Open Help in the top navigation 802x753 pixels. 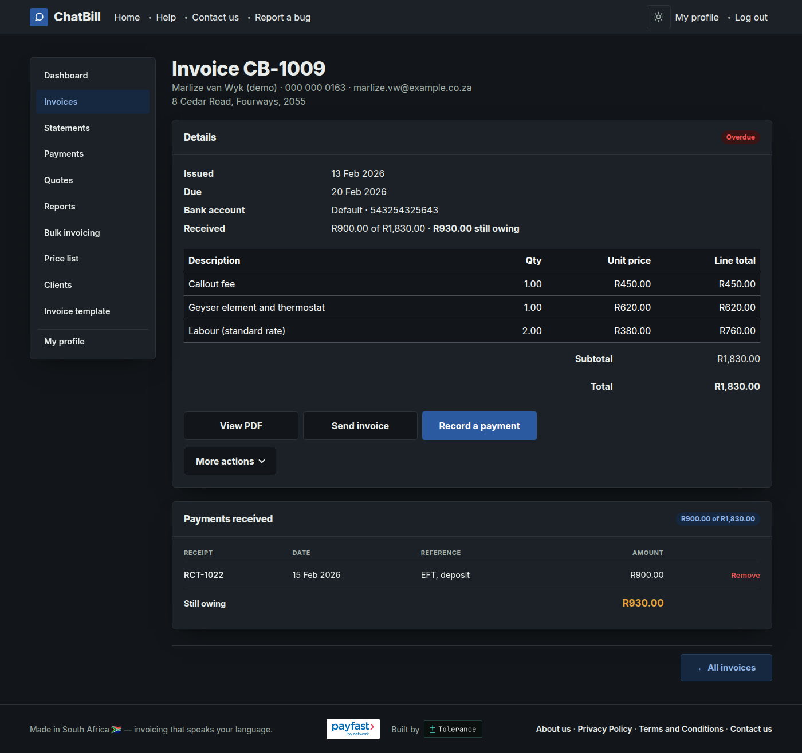(x=166, y=17)
